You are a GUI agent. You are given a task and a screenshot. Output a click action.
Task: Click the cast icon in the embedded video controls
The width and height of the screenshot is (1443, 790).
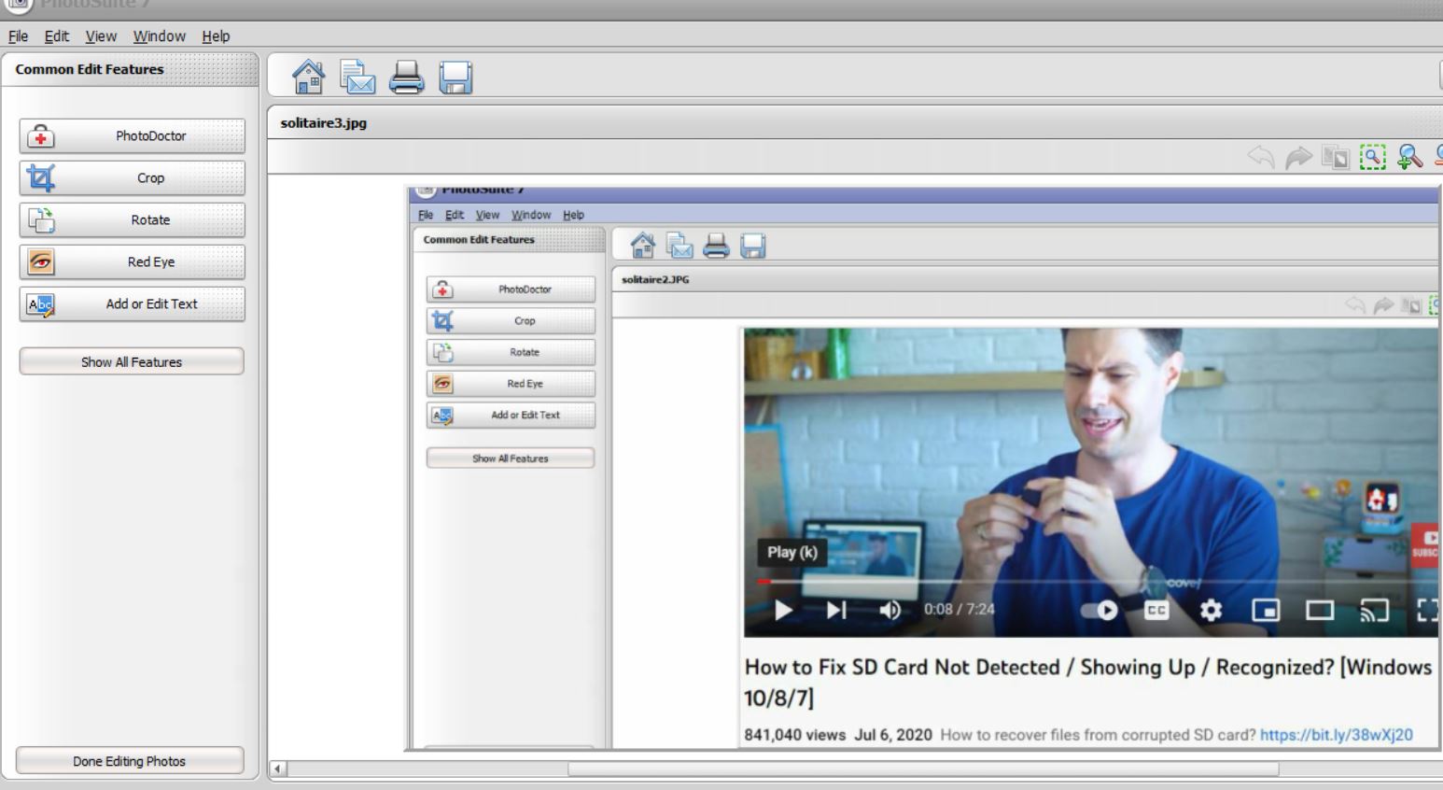pos(1375,611)
